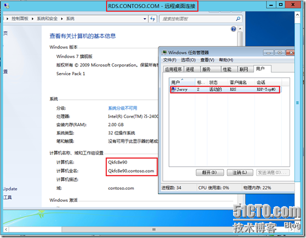Open the 帮助(H) menu in Task Manager

click(226, 60)
